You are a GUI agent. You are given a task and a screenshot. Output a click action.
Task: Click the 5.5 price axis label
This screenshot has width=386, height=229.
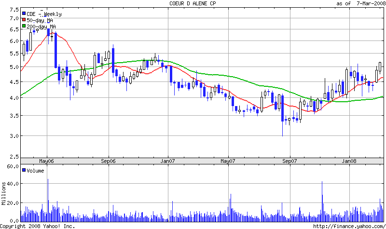click(14, 54)
